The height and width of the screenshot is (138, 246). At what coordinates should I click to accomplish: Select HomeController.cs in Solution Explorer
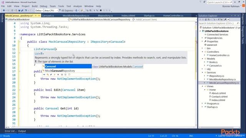(219, 55)
